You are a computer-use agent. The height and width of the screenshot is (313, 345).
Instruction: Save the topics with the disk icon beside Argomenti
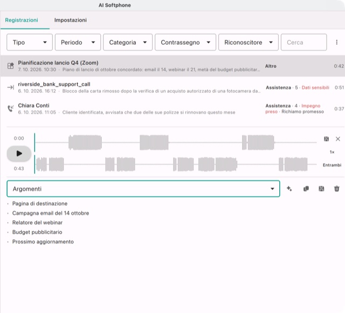pyautogui.click(x=321, y=189)
